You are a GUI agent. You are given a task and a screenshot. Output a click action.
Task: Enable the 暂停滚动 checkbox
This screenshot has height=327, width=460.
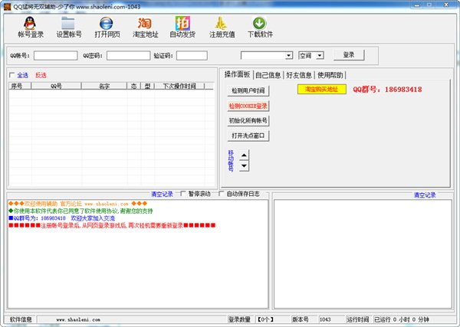point(182,194)
